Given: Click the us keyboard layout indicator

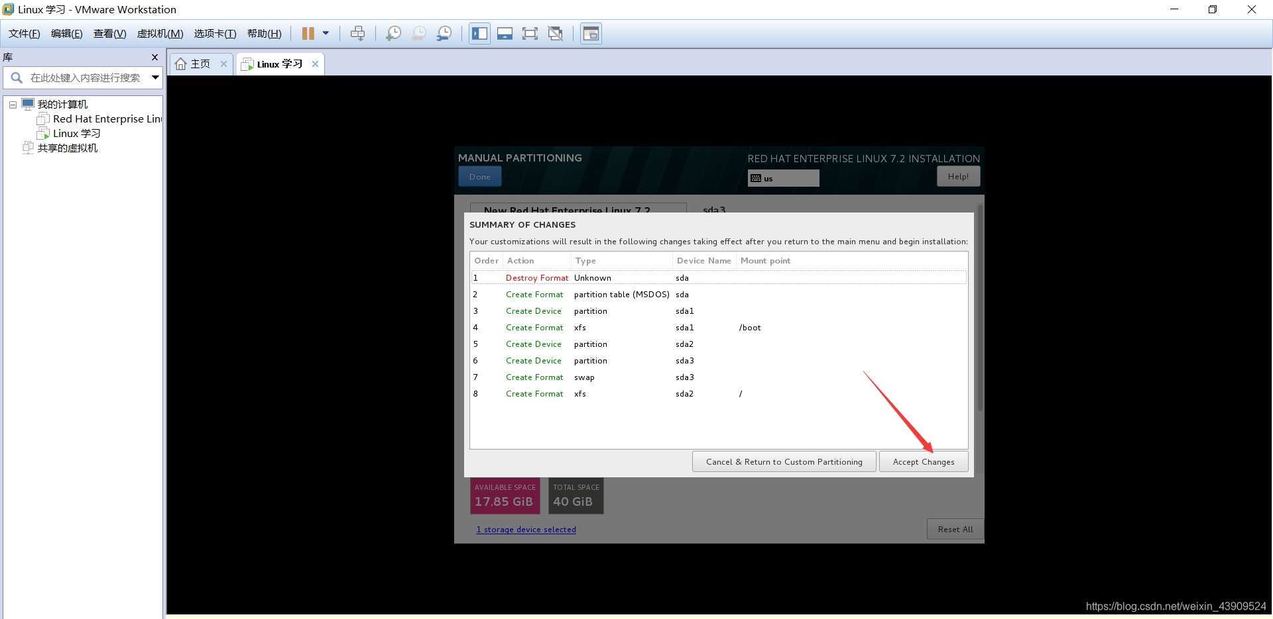Looking at the screenshot, I should tap(783, 178).
